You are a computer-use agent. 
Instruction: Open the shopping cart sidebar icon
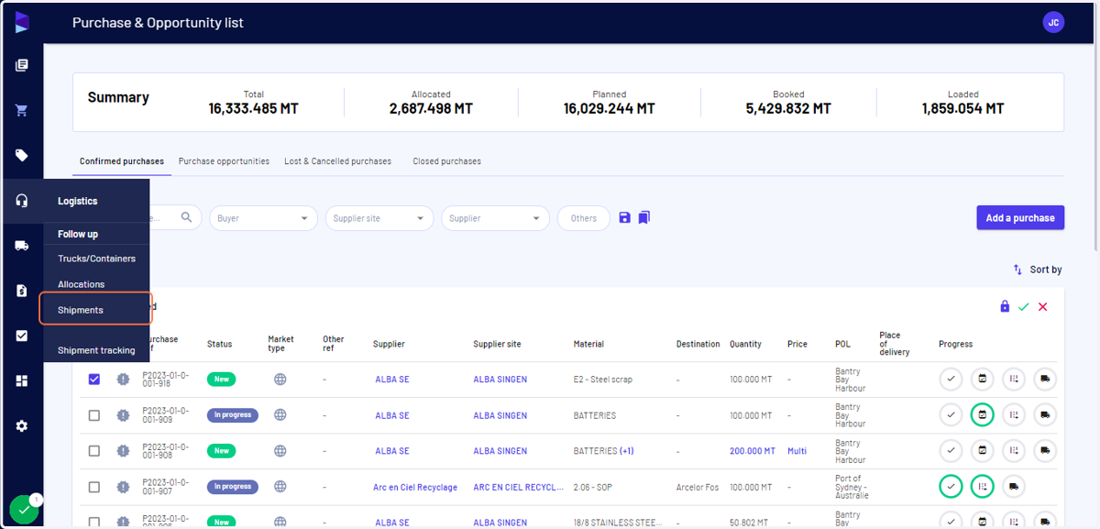pos(22,111)
